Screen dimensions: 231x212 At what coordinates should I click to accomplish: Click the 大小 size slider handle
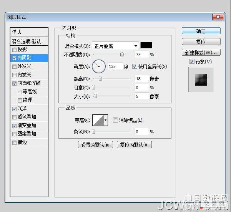[x=95, y=96]
